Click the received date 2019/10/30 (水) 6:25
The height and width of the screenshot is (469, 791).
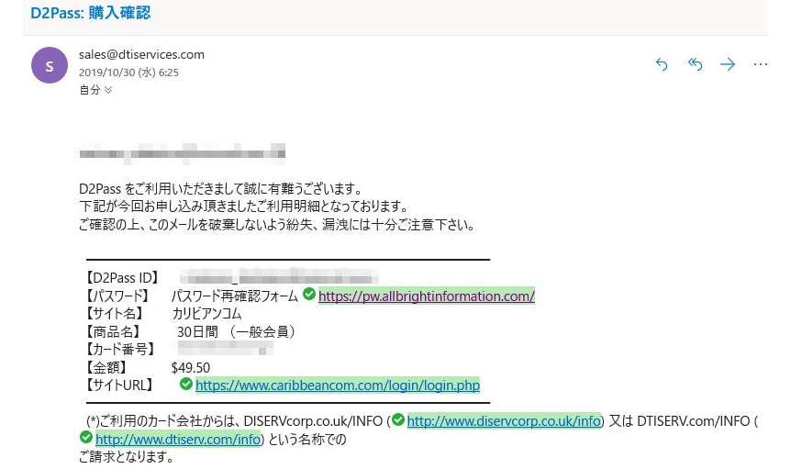click(x=128, y=72)
